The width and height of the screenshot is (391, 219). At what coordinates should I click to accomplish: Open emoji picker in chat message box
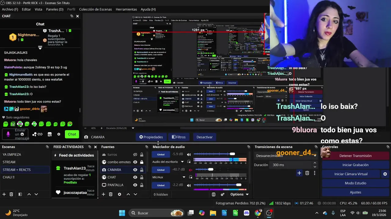[x=22, y=134]
